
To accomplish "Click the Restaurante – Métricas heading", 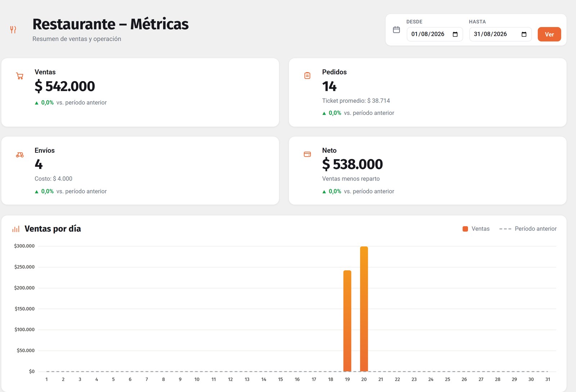I will click(111, 24).
